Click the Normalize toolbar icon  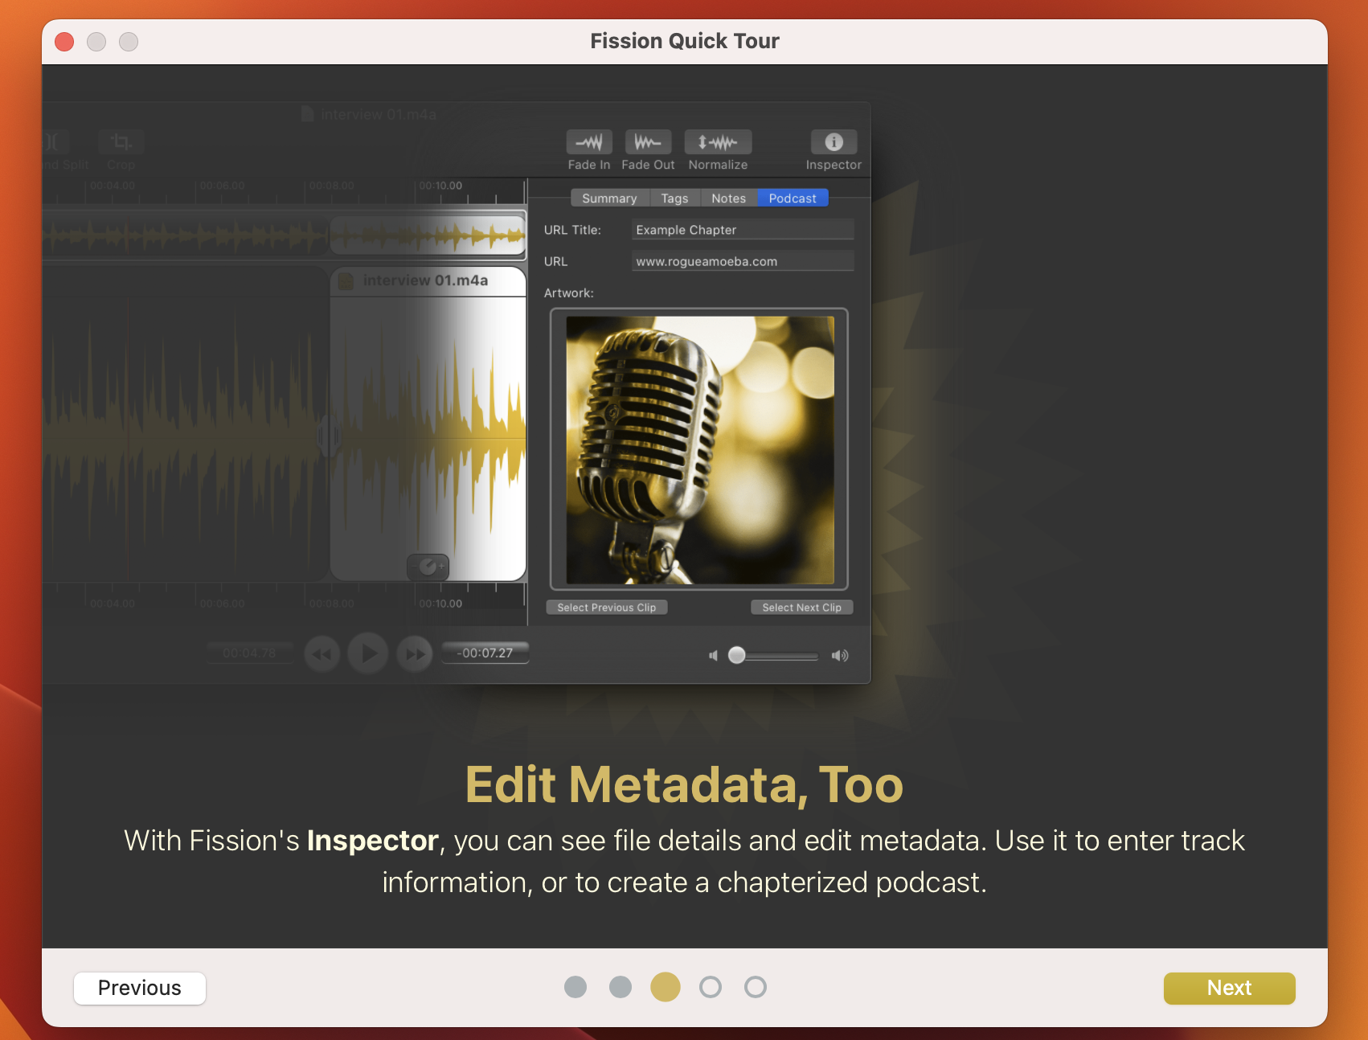point(718,142)
